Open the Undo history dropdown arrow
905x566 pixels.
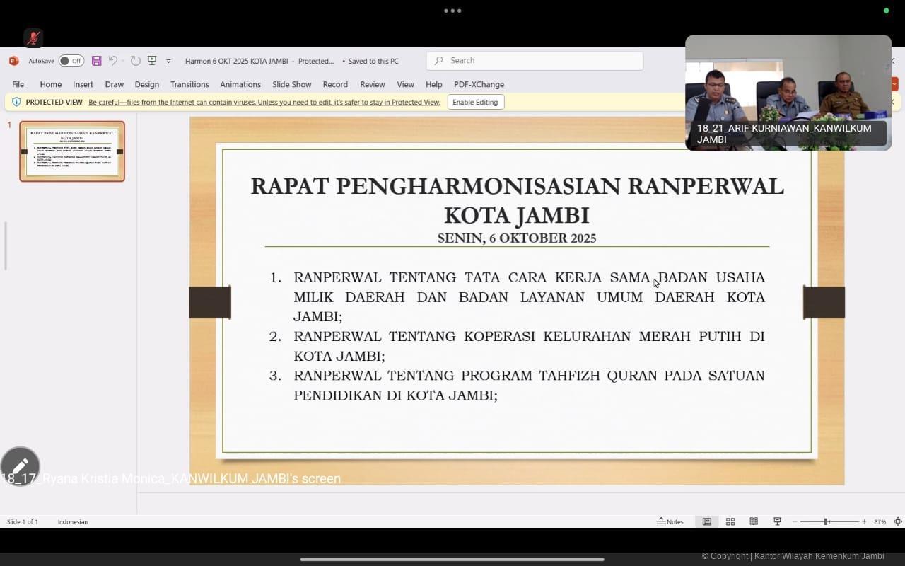pos(122,61)
